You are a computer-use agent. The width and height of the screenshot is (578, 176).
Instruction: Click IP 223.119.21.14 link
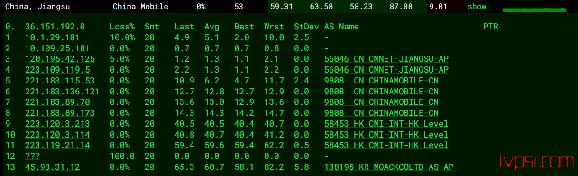click(x=57, y=145)
